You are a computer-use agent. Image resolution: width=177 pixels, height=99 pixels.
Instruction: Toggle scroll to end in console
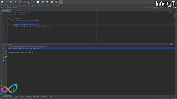pos(6,54)
